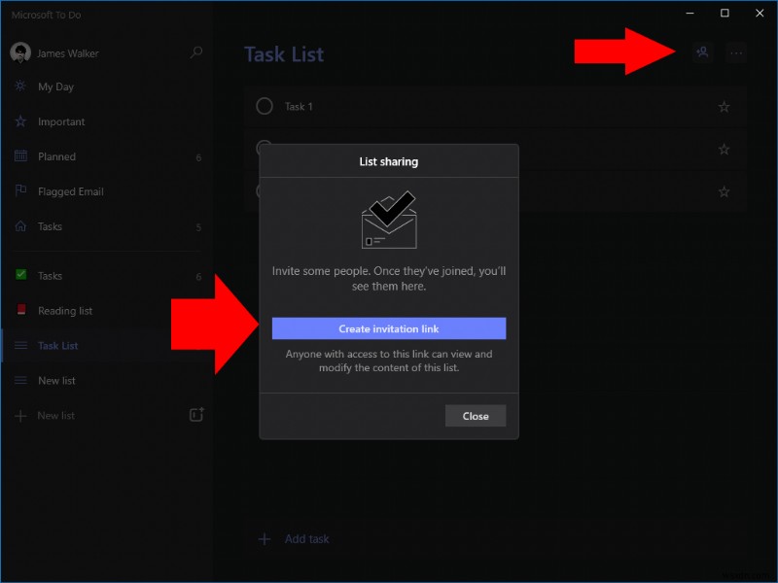Click the share list person icon
This screenshot has width=778, height=583.
pyautogui.click(x=702, y=53)
